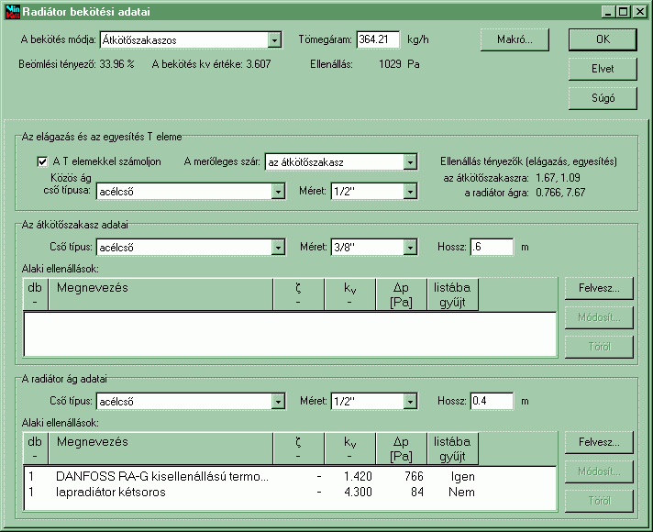Click the kv value 4.300
This screenshot has height=532, width=653.
(358, 492)
